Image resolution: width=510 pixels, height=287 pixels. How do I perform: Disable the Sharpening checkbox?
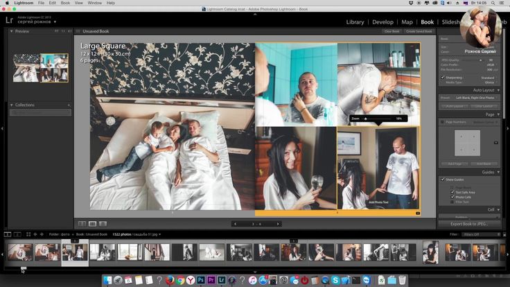443,78
